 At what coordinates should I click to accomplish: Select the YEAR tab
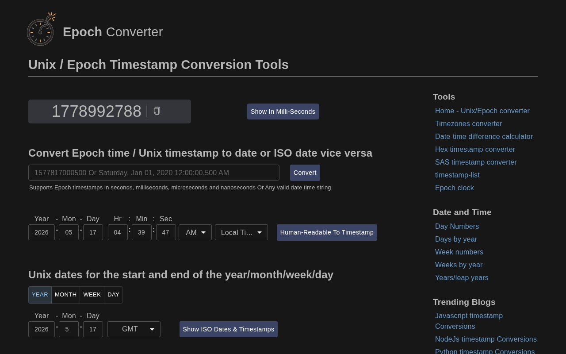(40, 295)
